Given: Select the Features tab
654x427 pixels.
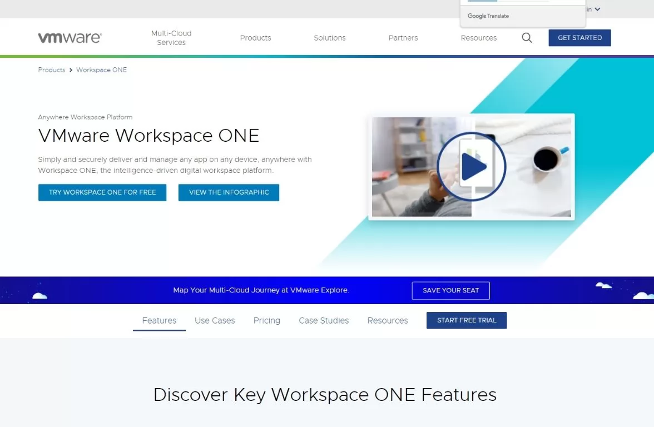Looking at the screenshot, I should click(x=159, y=321).
